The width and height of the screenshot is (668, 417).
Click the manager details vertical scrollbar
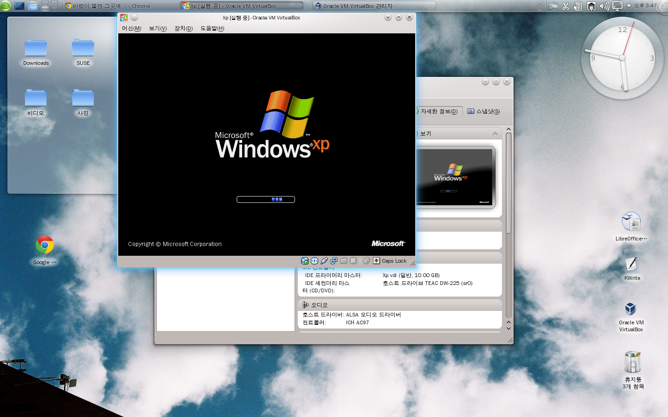(508, 226)
